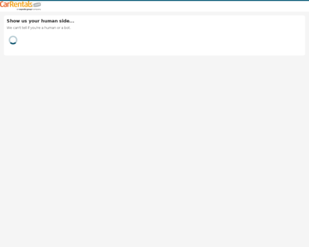Open the 'expedia group company' tagline
This screenshot has height=247, width=309.
(x=29, y=9)
